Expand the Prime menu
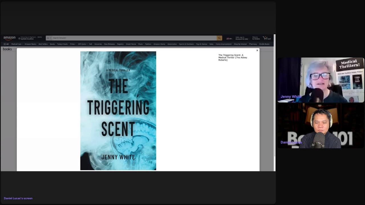Image resolution: width=365 pixels, height=205 pixels. tap(73, 44)
